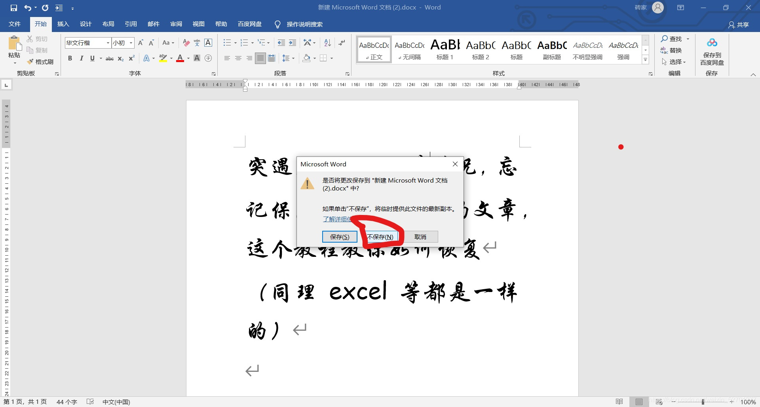Switch to the Insert tab
760x407 pixels.
pyautogui.click(x=63, y=24)
